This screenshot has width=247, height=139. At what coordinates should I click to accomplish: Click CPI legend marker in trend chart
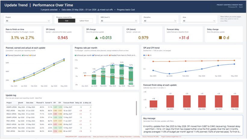pos(149,55)
